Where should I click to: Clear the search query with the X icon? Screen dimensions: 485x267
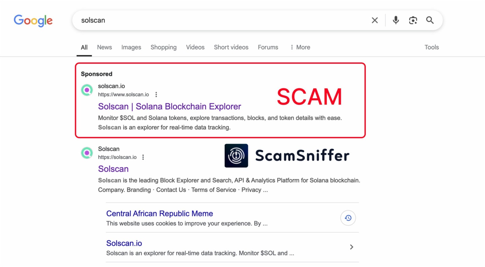click(x=375, y=20)
